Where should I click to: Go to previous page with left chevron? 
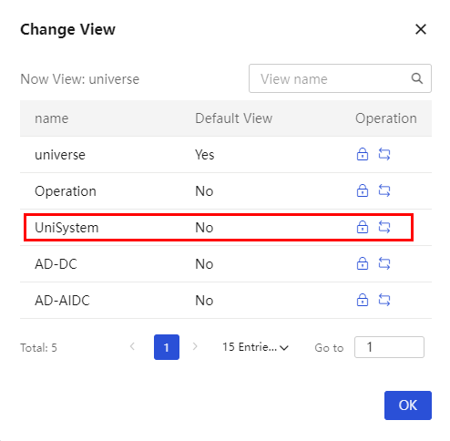[x=132, y=346]
